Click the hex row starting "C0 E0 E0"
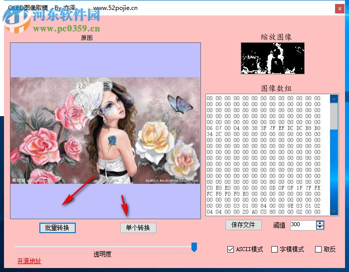 coord(264,188)
